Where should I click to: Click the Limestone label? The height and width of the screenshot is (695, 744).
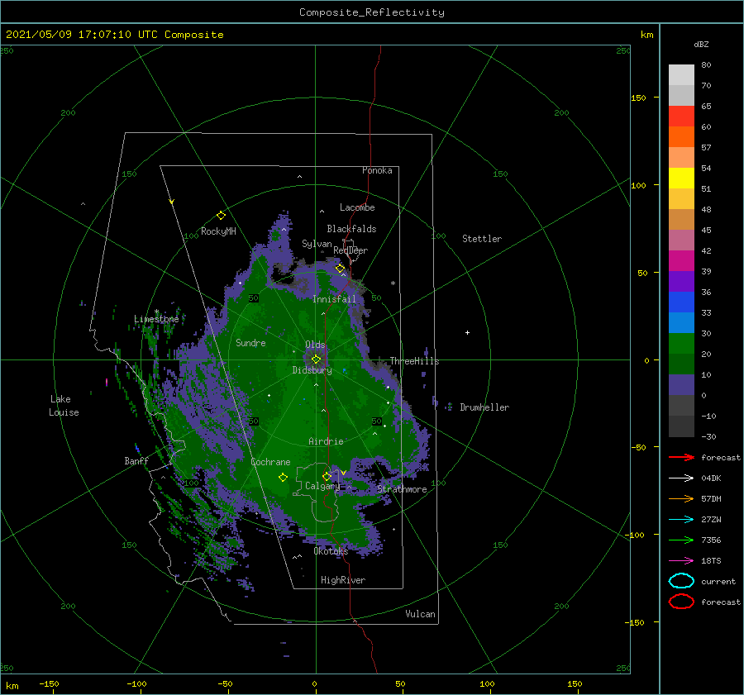[156, 319]
